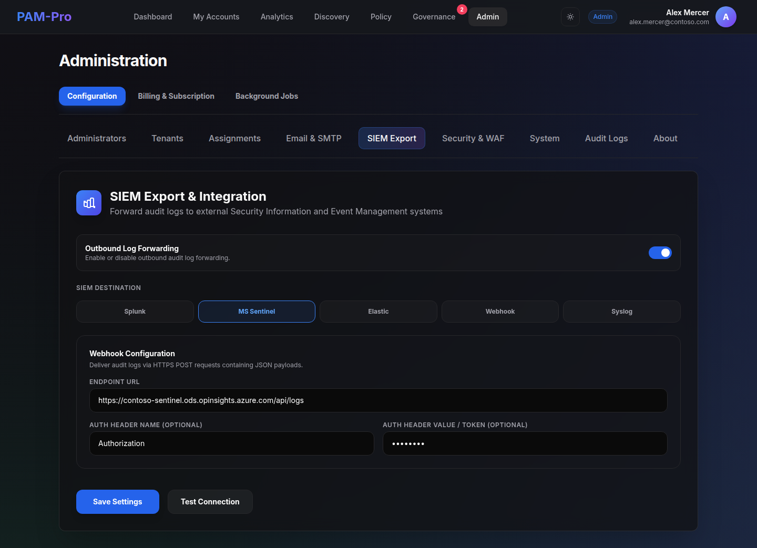Open Analytics in top navigation
The width and height of the screenshot is (757, 548).
coord(277,17)
